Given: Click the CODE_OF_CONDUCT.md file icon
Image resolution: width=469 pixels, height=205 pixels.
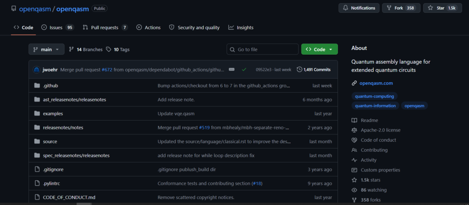Looking at the screenshot, I should pos(37,198).
